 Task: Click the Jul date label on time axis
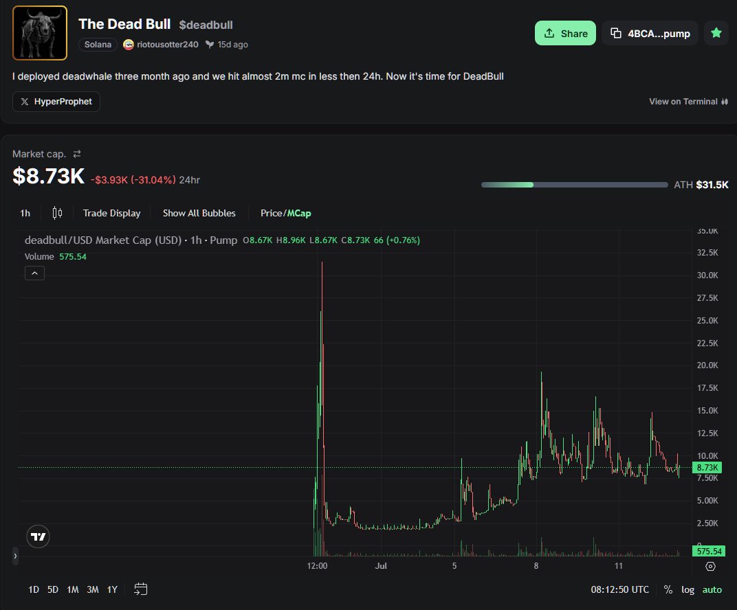[x=381, y=566]
